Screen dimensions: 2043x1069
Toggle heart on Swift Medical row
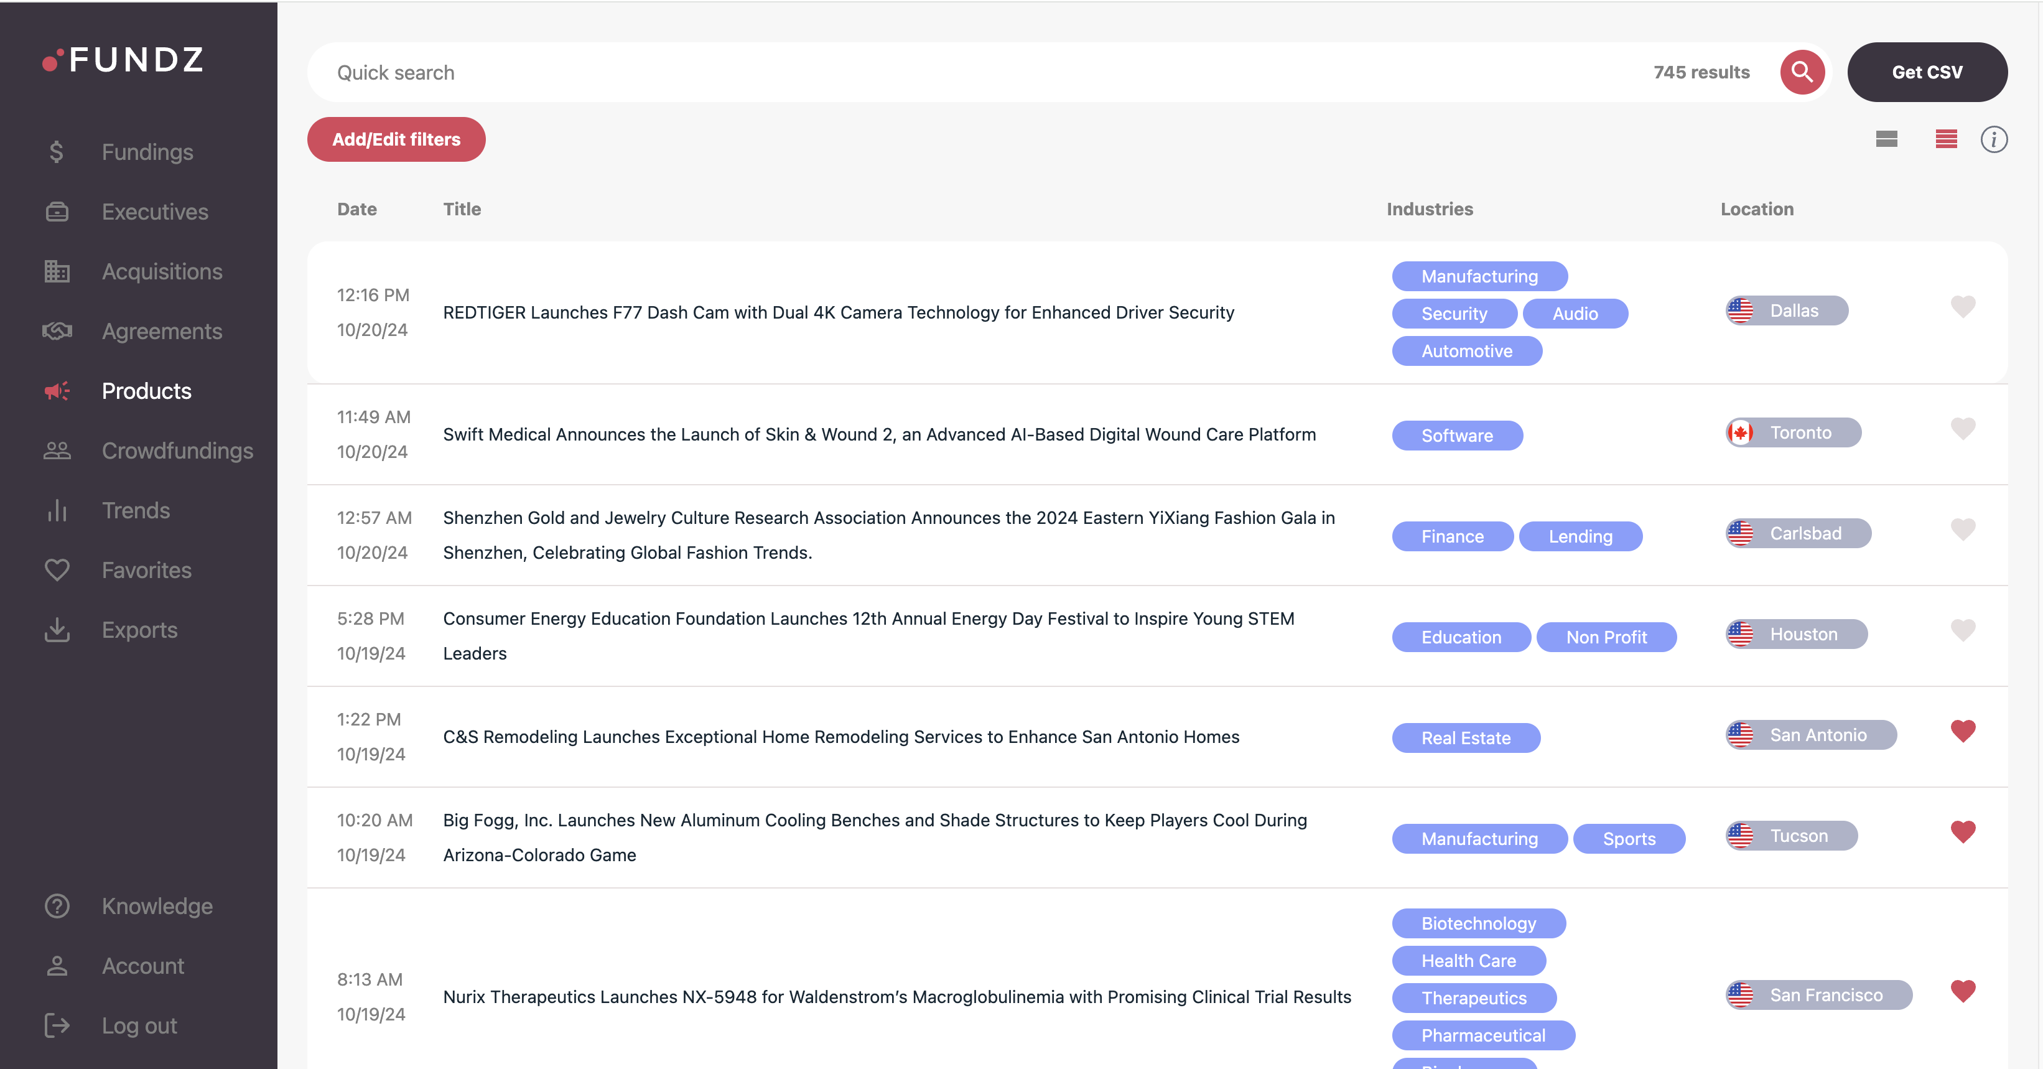click(x=1962, y=428)
